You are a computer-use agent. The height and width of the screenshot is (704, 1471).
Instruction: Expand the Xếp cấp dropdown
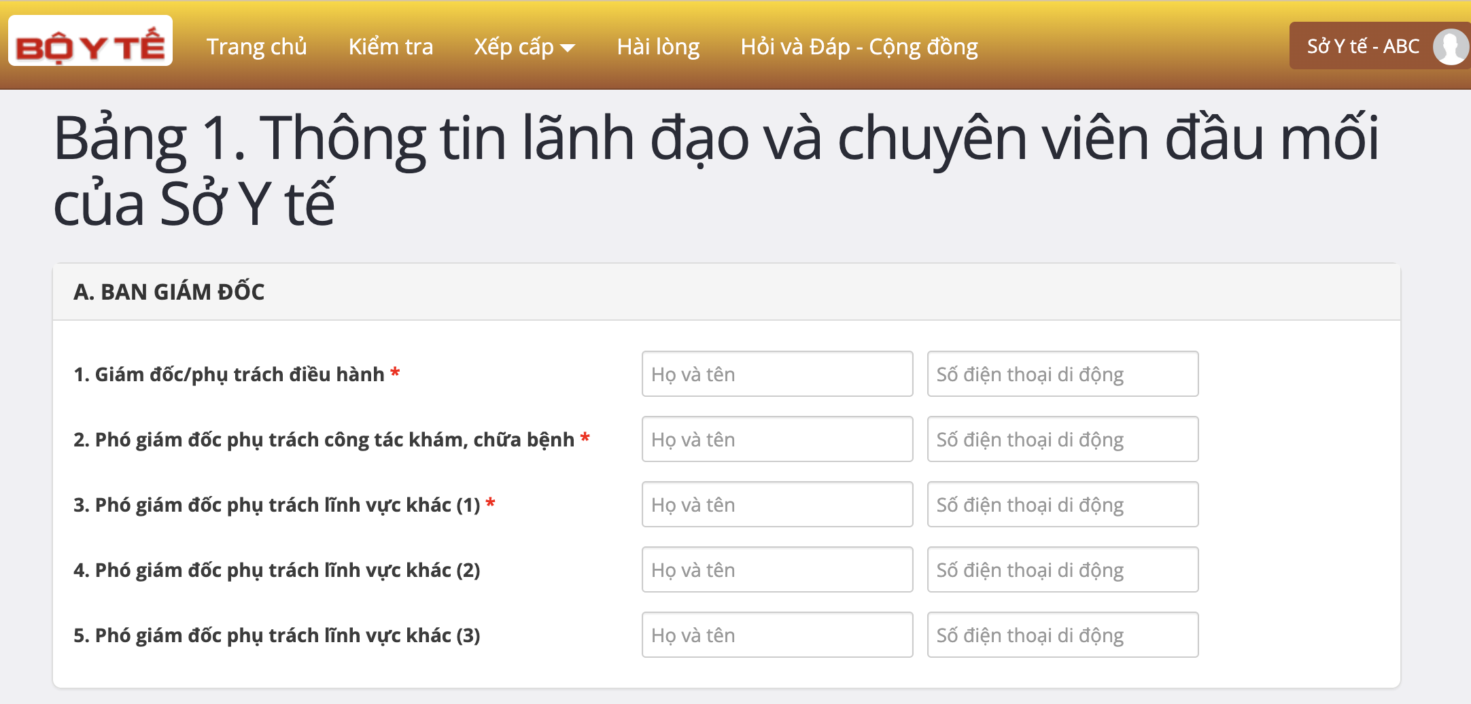[x=524, y=46]
